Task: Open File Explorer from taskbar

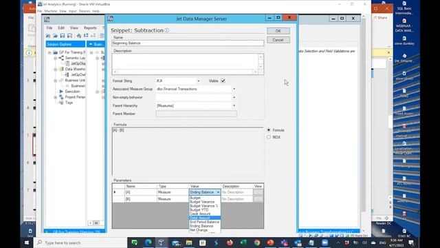Action: tap(189, 242)
